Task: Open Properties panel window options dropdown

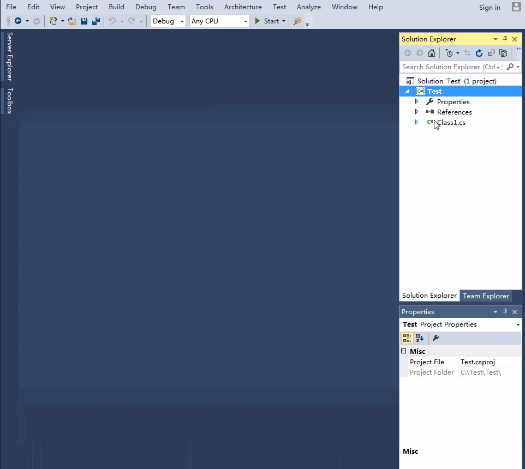Action: [495, 312]
